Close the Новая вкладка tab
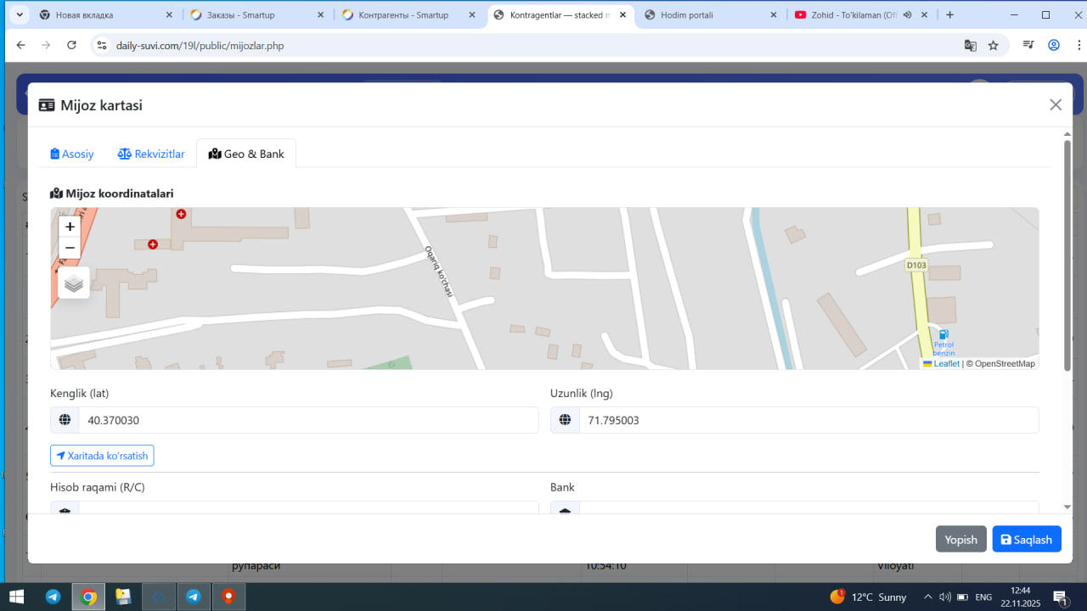The image size is (1087, 611). coord(169,15)
